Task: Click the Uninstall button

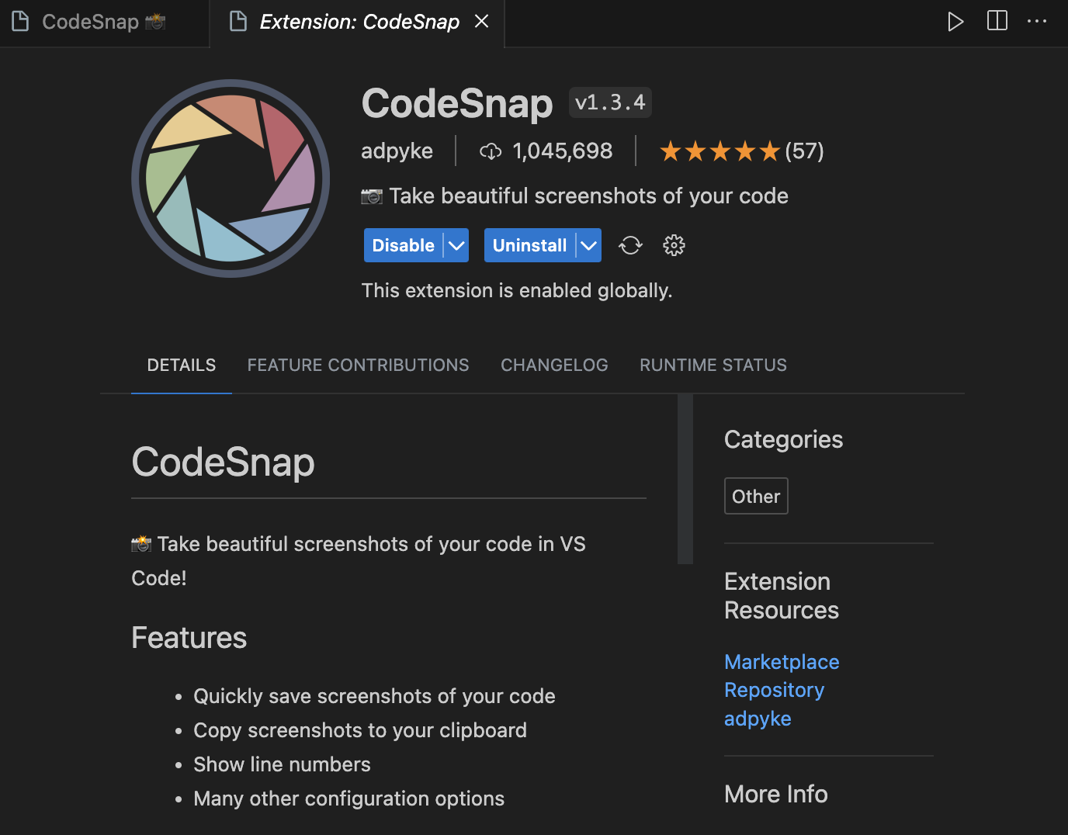Action: [530, 245]
